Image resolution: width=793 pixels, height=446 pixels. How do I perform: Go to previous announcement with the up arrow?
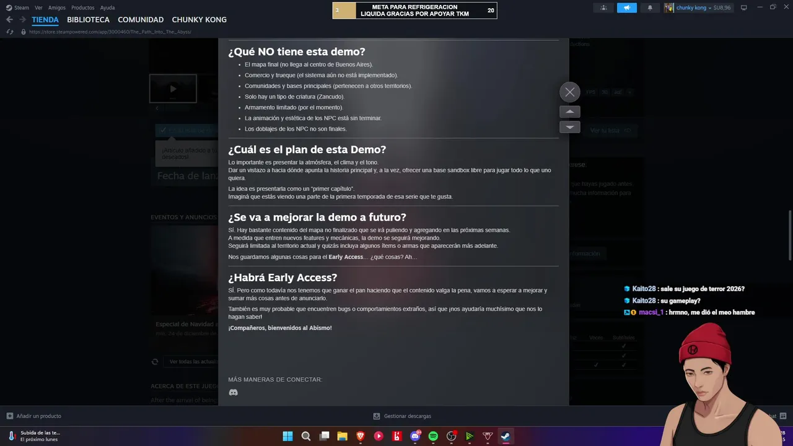click(570, 111)
